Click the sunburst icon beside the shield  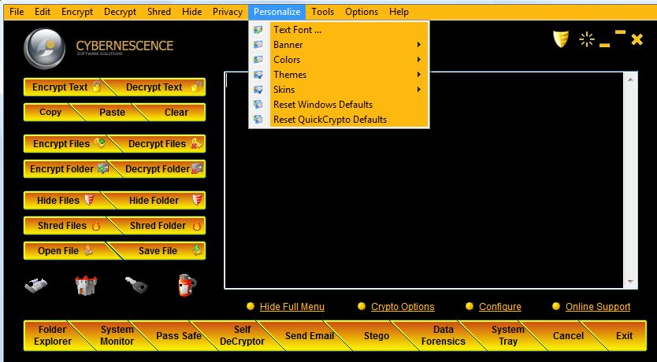(x=587, y=40)
